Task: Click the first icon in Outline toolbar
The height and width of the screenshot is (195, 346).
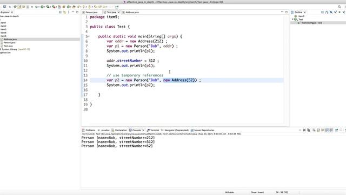Action: [322, 12]
